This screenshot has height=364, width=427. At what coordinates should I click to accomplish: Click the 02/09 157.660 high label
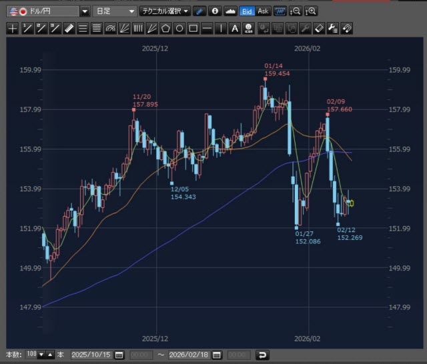click(x=340, y=105)
